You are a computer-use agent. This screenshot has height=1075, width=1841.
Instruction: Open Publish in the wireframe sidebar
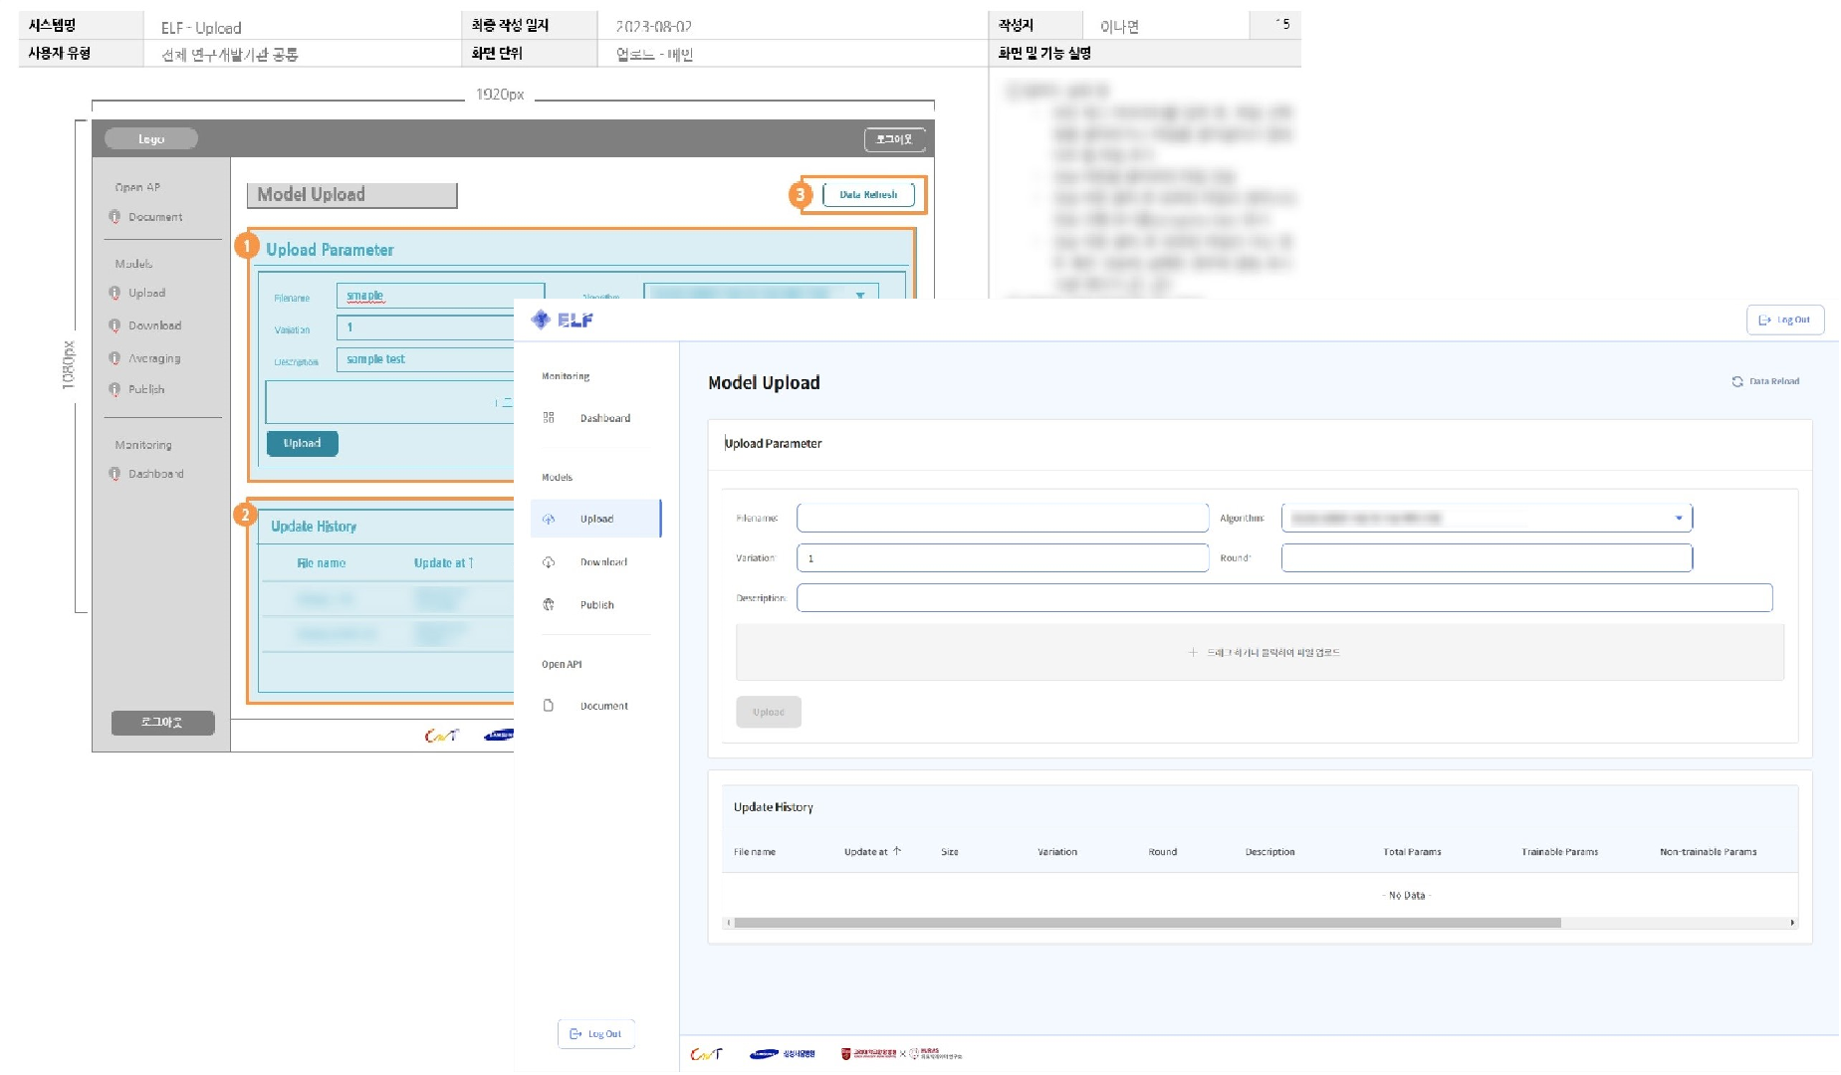point(146,389)
